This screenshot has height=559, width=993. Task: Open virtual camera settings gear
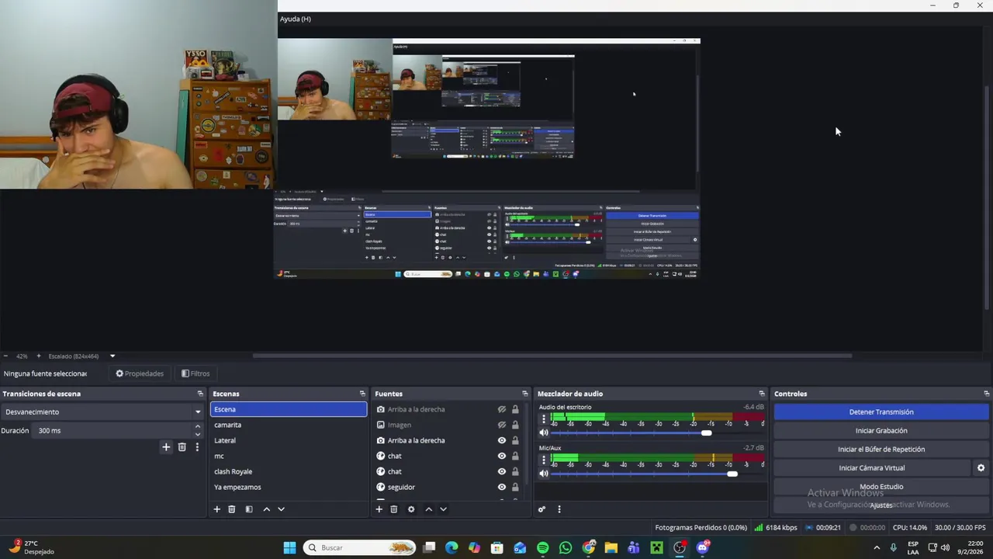coord(981,468)
